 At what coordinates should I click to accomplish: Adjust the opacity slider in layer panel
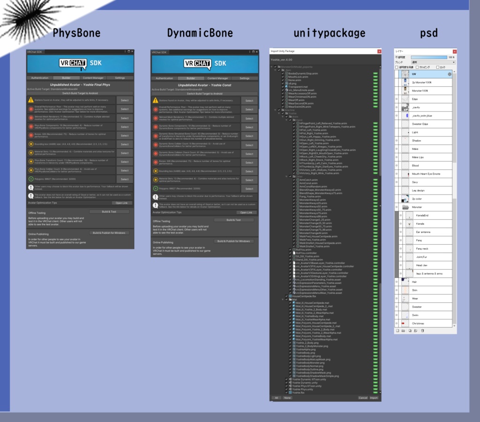point(429,57)
